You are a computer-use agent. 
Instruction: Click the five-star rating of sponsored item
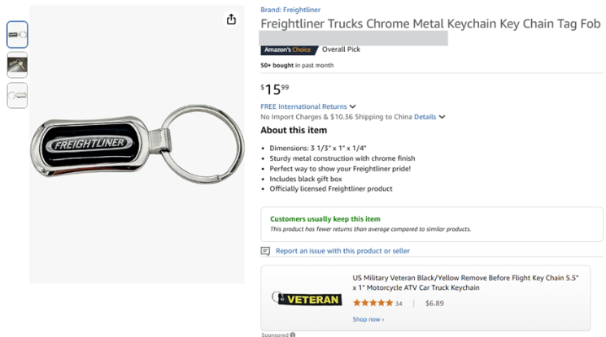pyautogui.click(x=373, y=303)
